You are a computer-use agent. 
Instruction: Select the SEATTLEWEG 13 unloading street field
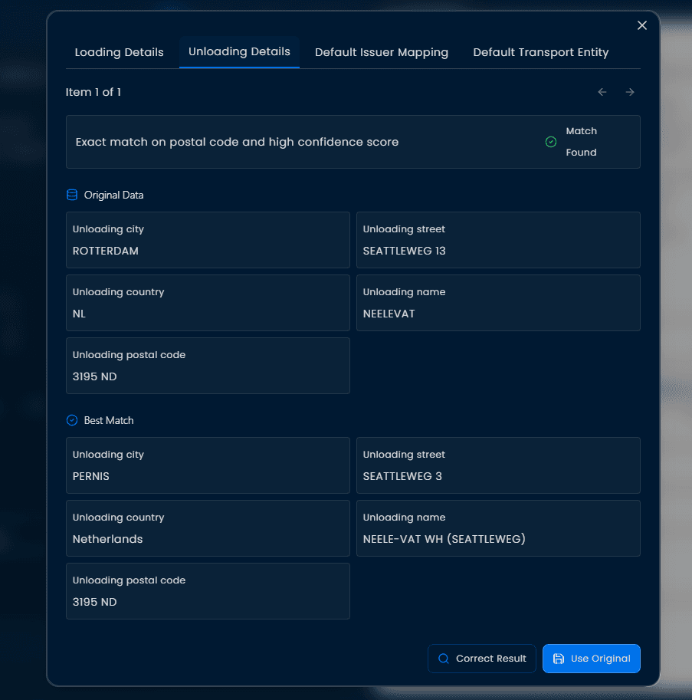(498, 240)
